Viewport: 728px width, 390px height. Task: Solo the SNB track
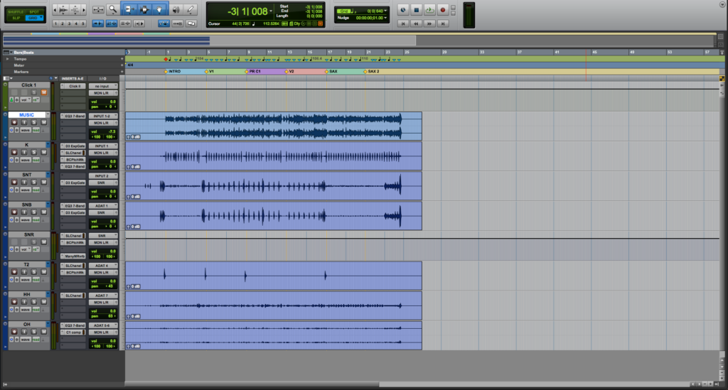point(33,212)
